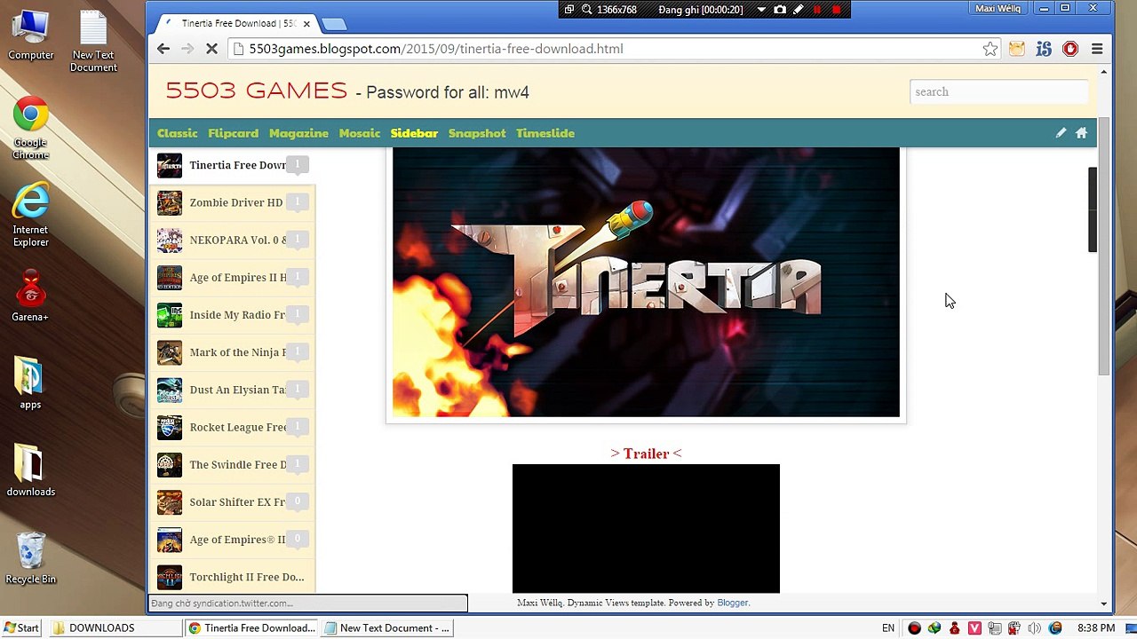Open the Chrome menu (three-line icon)
The image size is (1137, 639).
tap(1097, 50)
